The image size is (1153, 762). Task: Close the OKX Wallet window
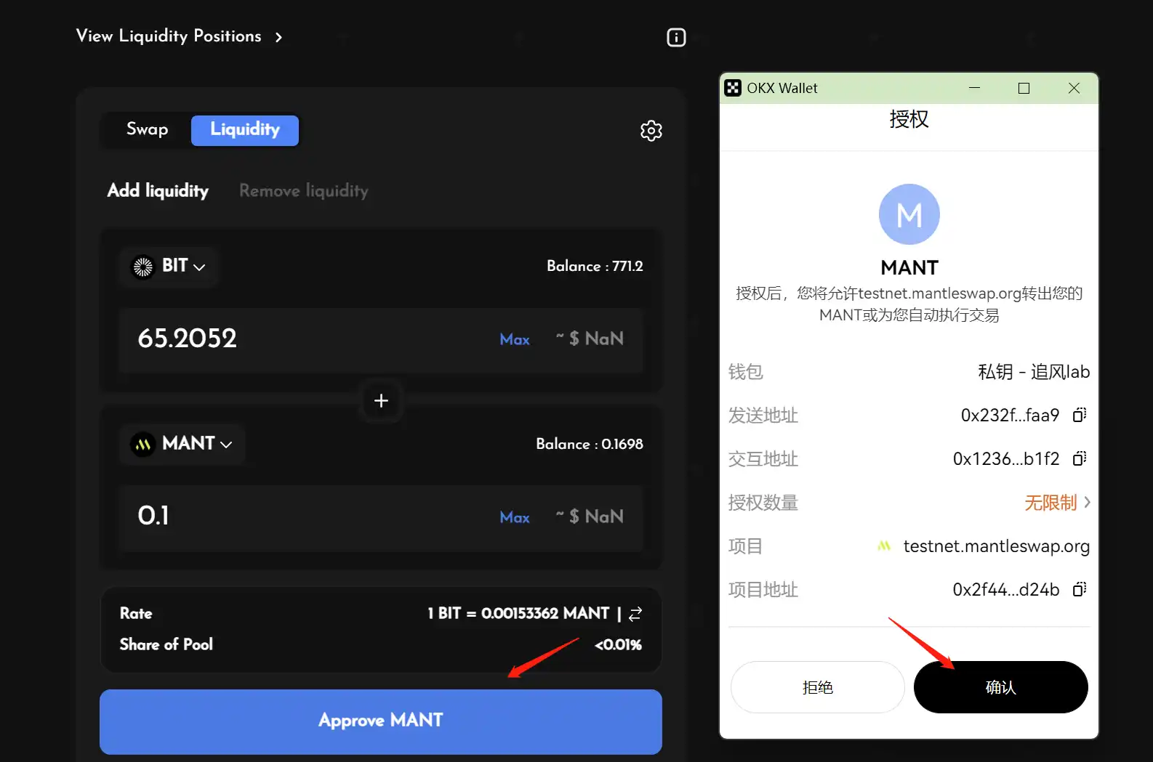point(1074,88)
